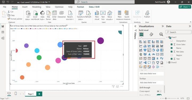The height and width of the screenshot is (100, 192).
Task: Select the pie chart visual icon
Action: coord(153,50)
